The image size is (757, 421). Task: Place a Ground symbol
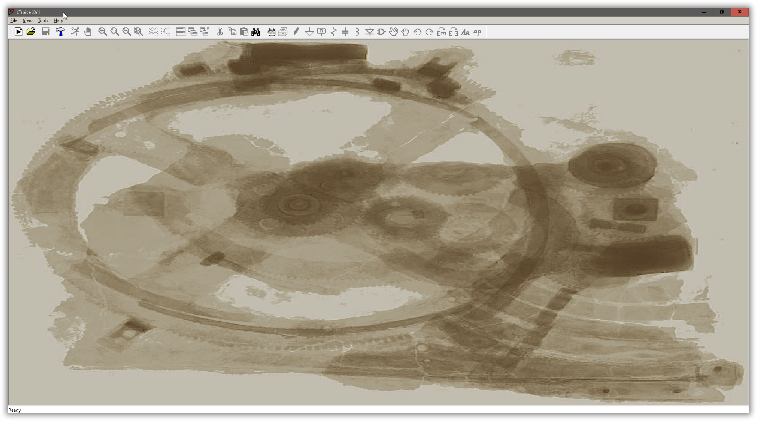(309, 32)
